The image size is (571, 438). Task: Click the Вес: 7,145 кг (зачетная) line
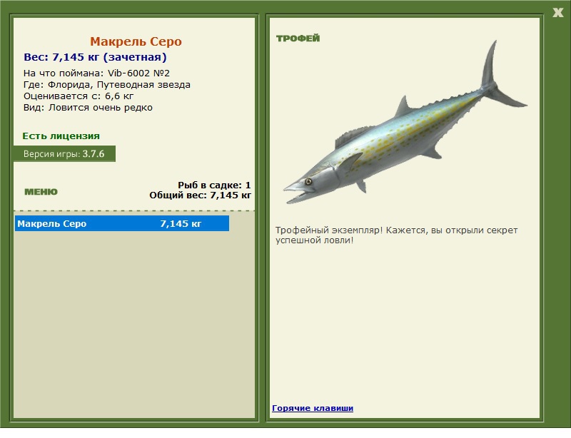[x=95, y=57]
